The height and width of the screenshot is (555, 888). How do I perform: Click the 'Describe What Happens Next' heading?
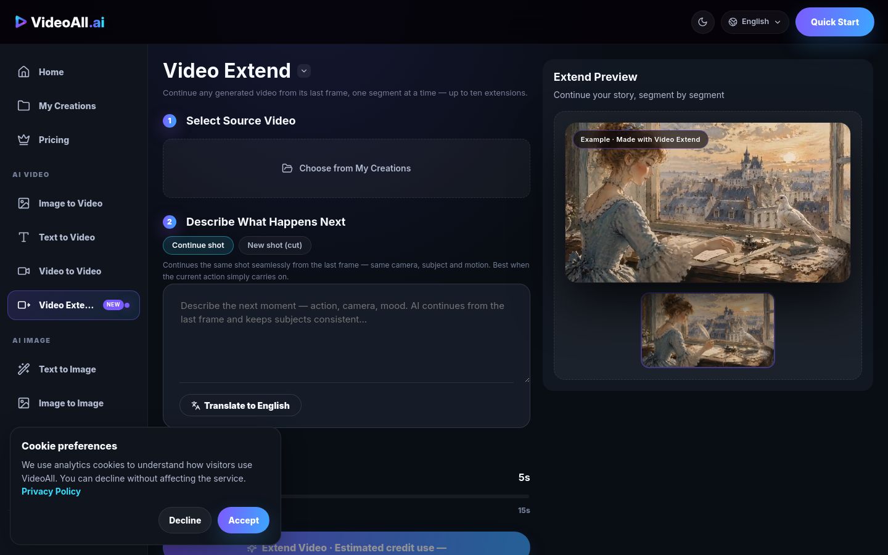click(266, 222)
